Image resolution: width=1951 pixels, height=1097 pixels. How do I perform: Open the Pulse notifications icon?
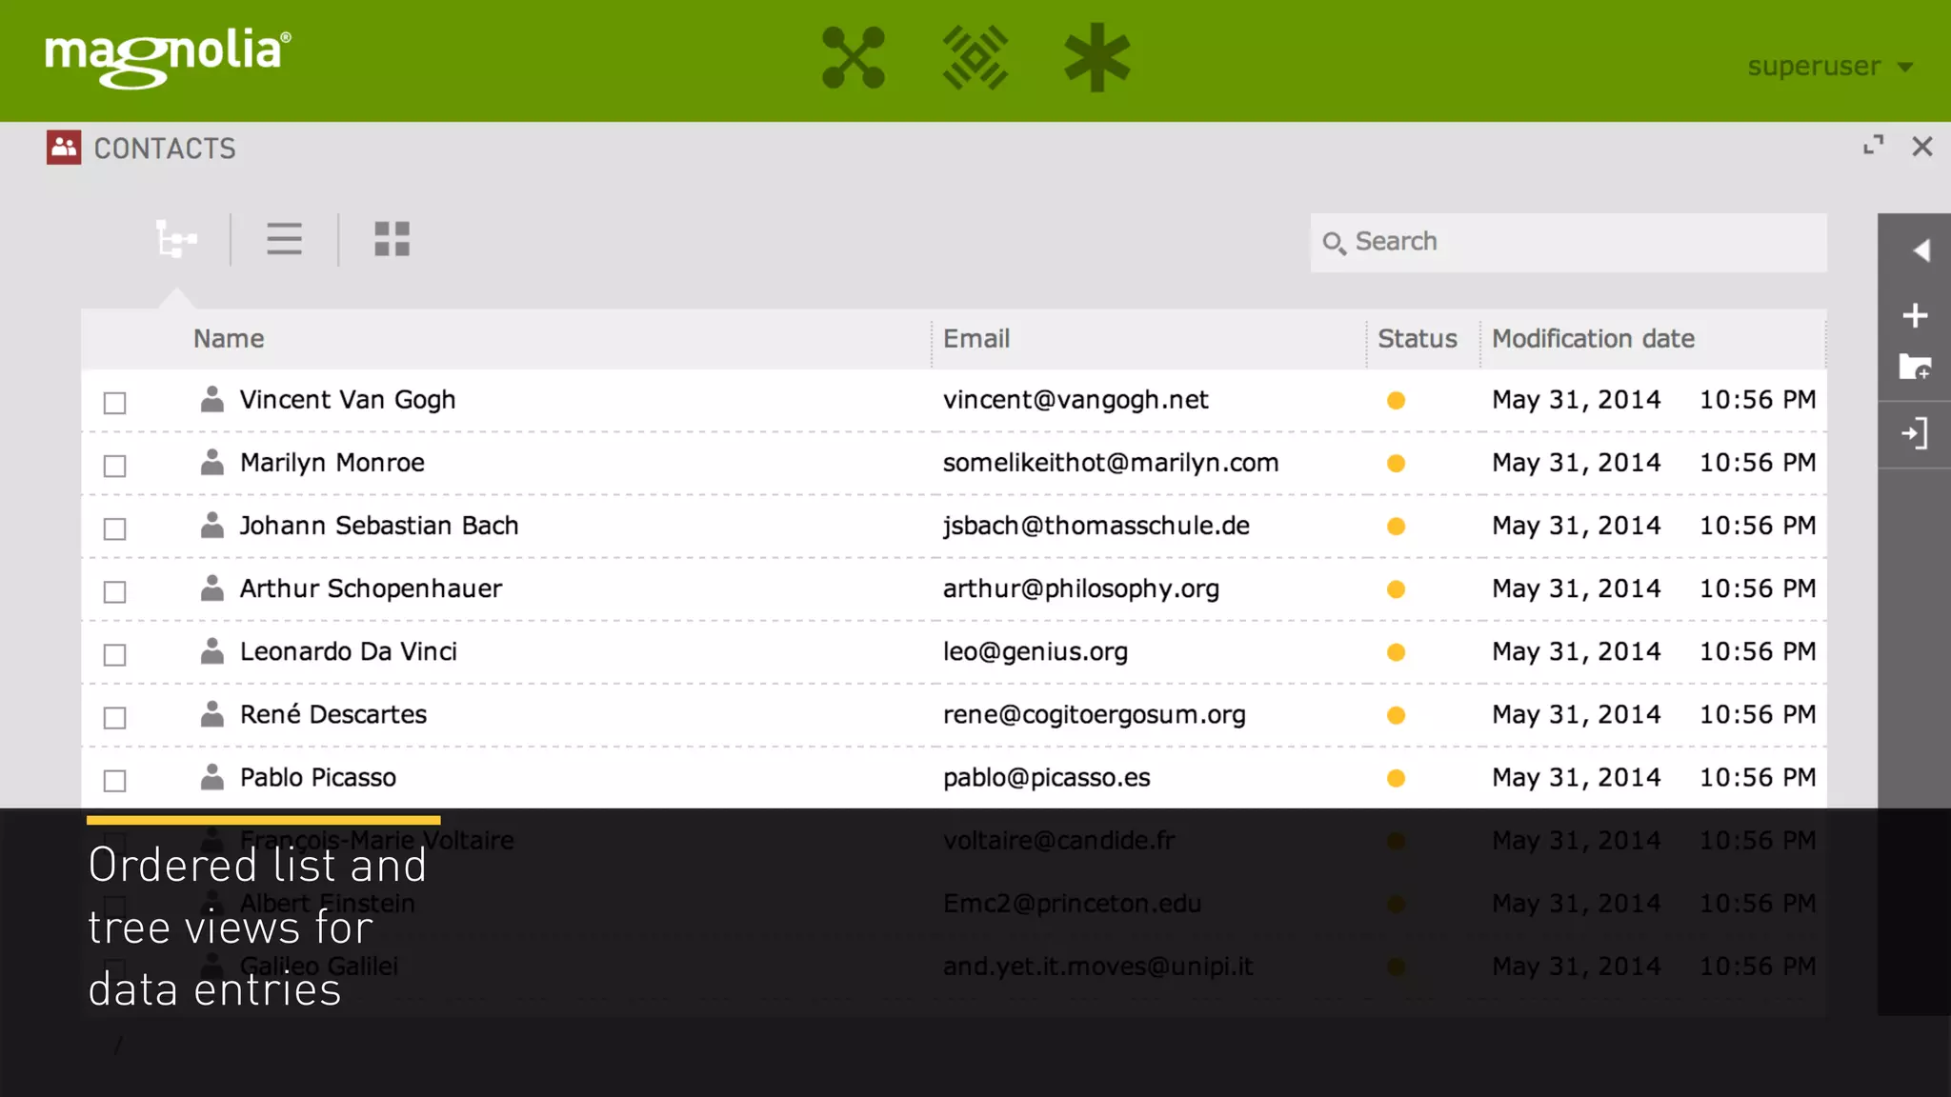(x=975, y=58)
